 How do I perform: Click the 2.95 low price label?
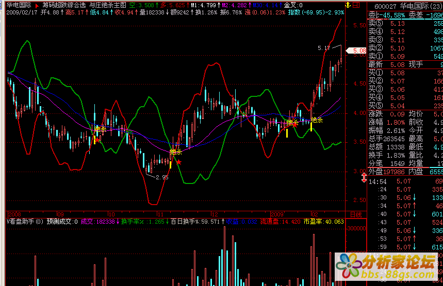(x=162, y=177)
